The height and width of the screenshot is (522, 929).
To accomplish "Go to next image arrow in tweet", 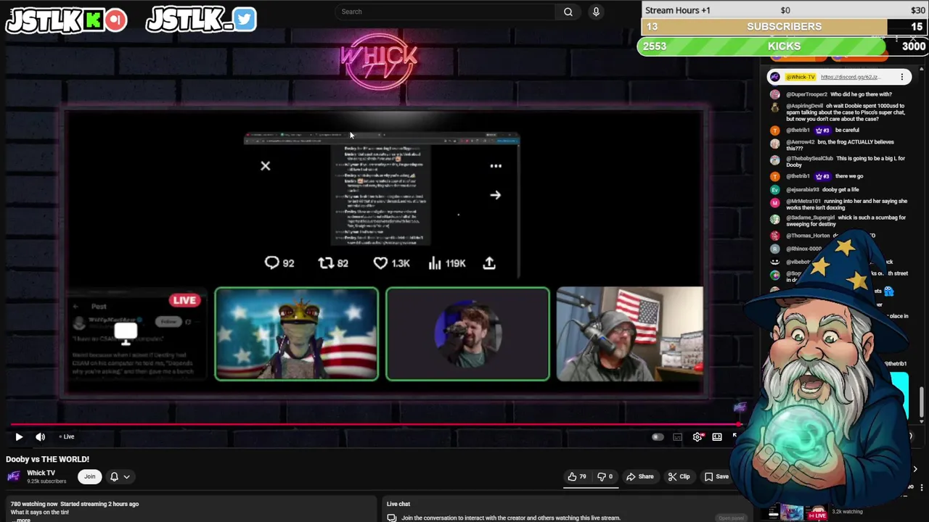I will [x=495, y=195].
